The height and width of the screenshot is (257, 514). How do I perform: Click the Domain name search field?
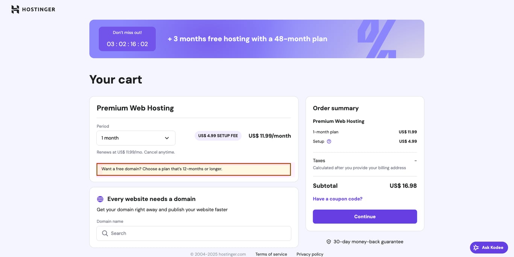(193, 233)
